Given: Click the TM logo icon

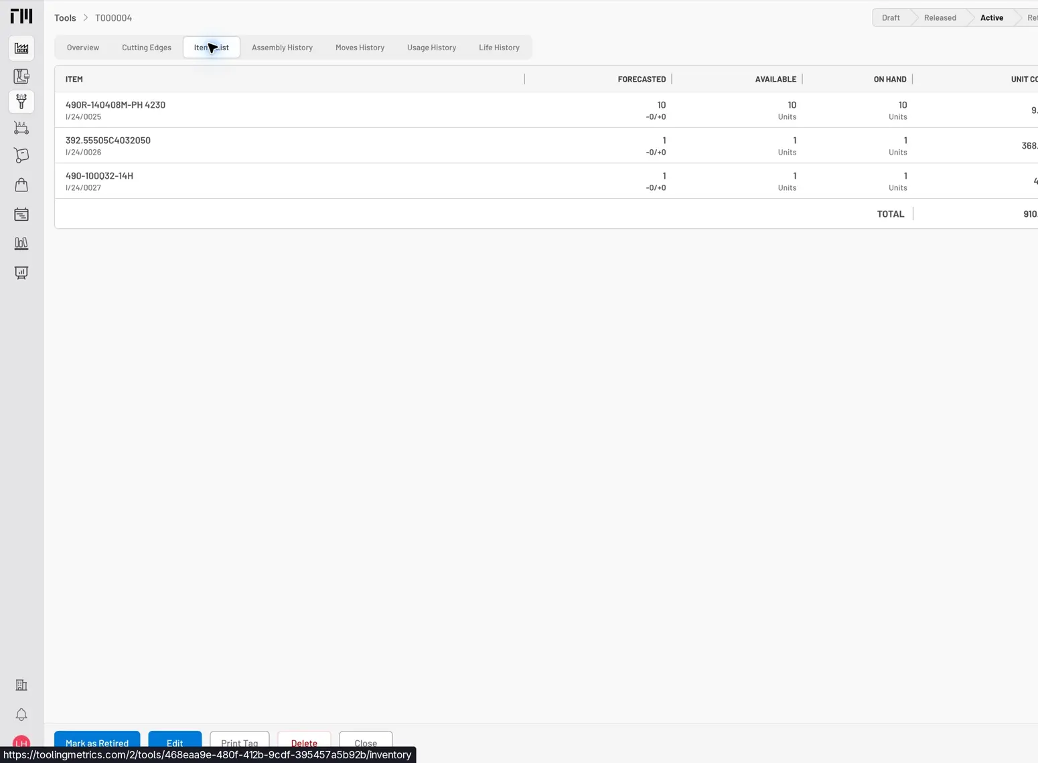Looking at the screenshot, I should point(21,15).
